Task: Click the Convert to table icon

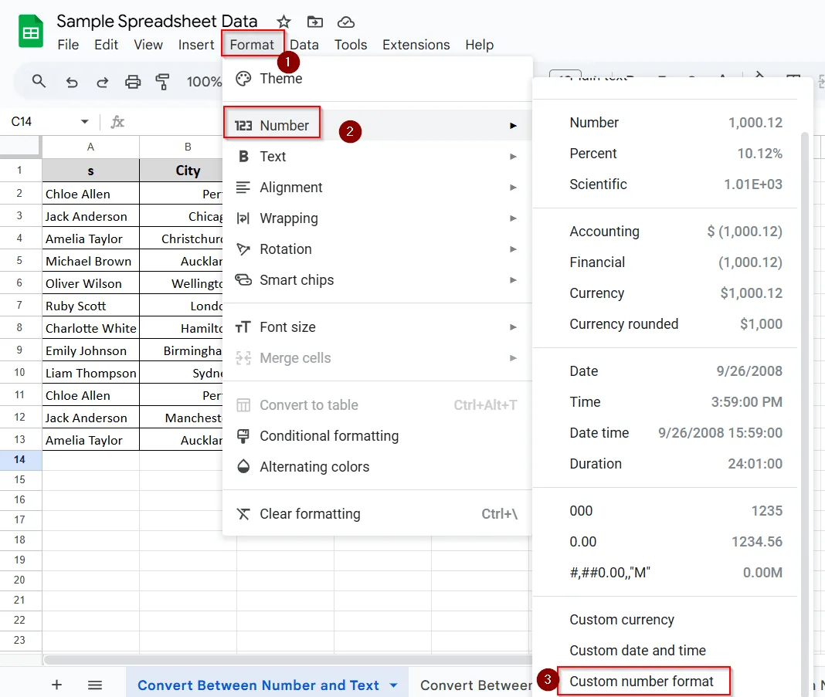Action: [243, 404]
